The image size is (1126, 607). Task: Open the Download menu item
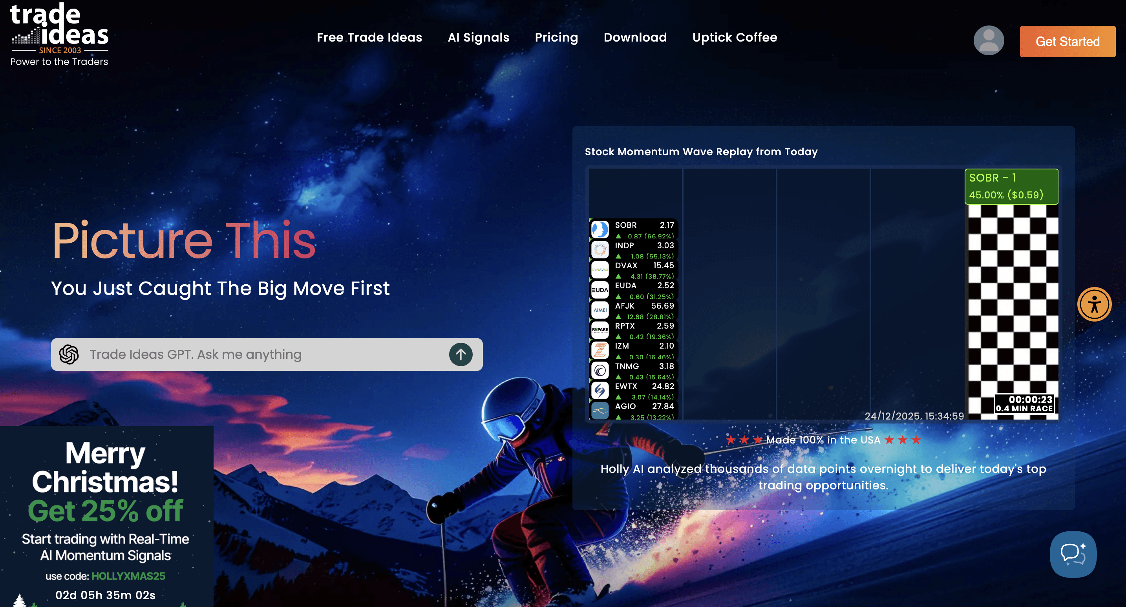pos(635,38)
